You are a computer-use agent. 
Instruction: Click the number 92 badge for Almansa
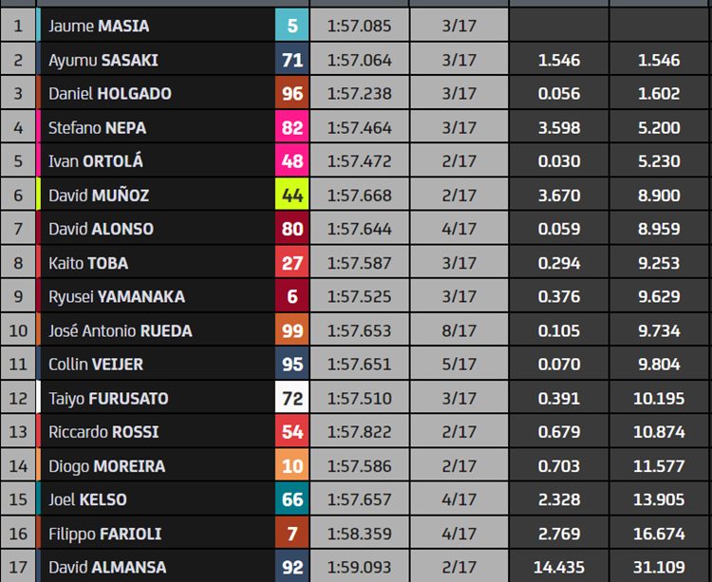click(291, 567)
